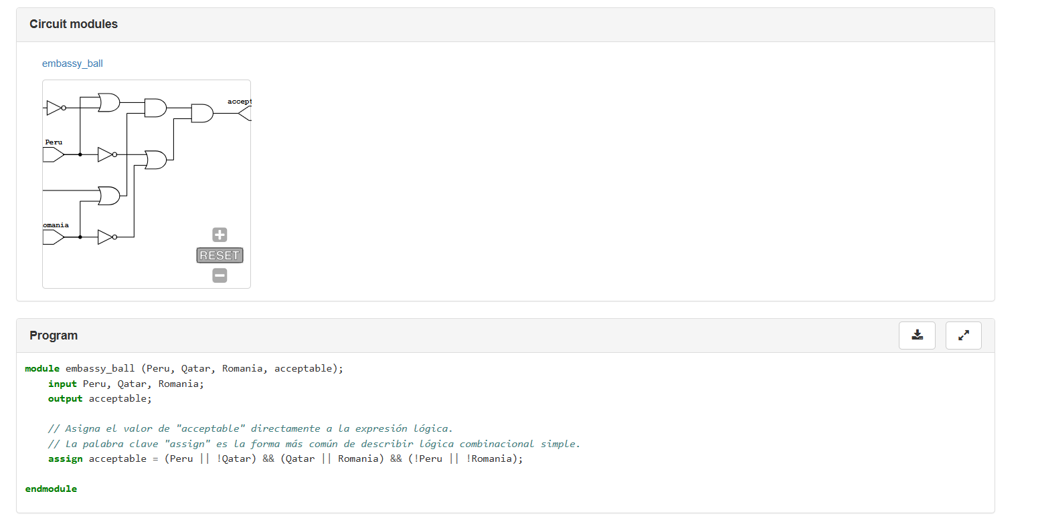Zoom in on the circuit diagram

(x=220, y=235)
